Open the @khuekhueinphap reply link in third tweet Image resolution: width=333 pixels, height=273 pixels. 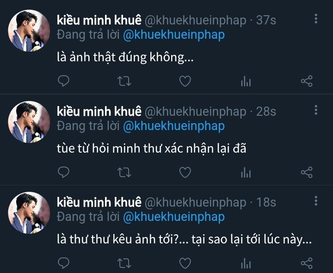click(173, 217)
